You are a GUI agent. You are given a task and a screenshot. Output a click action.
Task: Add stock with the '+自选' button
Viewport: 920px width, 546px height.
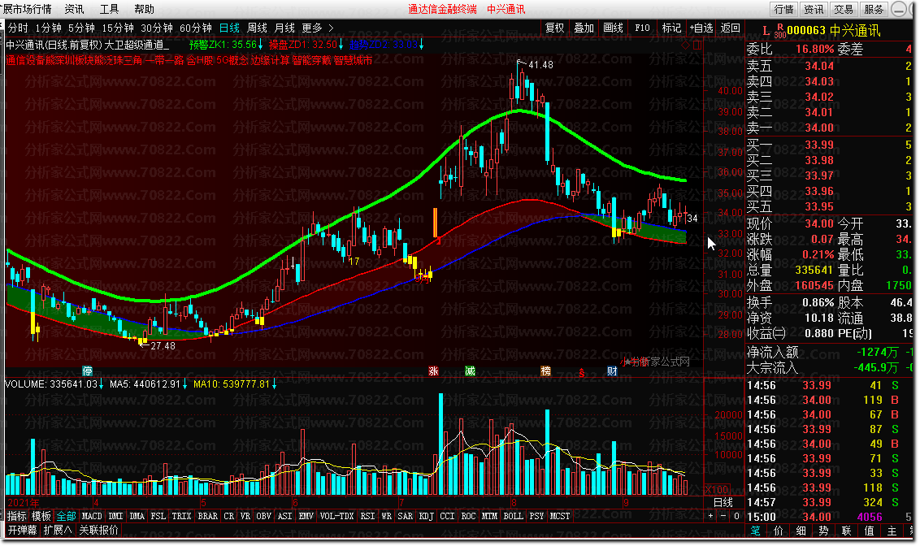(701, 28)
